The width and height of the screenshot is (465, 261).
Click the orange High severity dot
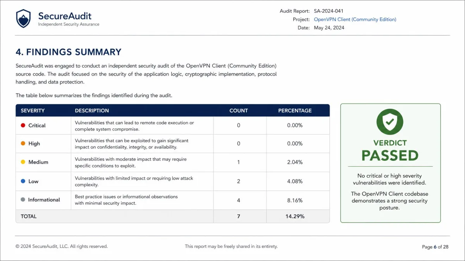tap(23, 143)
